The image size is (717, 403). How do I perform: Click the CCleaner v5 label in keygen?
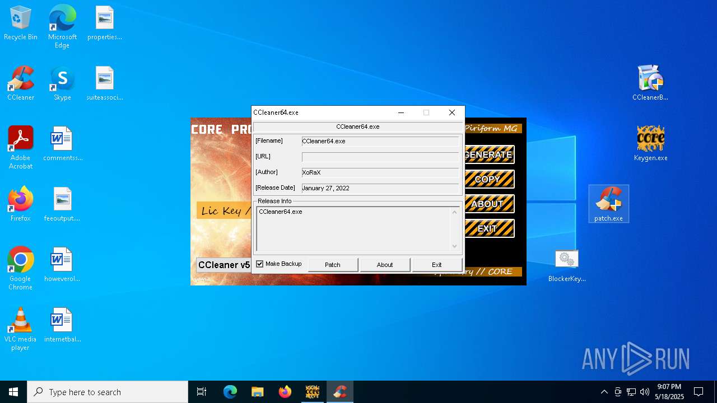224,265
